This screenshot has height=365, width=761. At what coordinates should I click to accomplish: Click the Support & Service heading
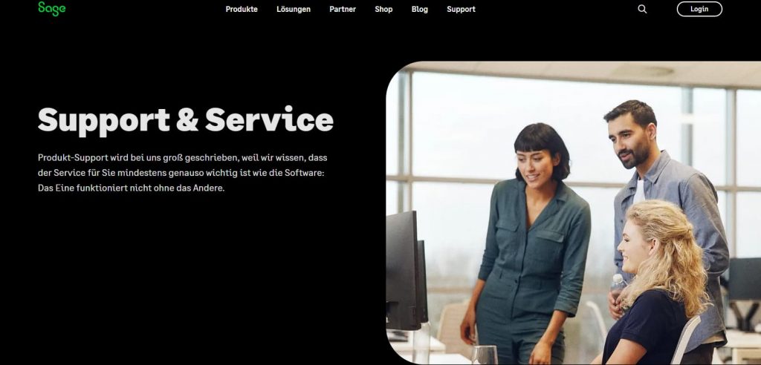point(185,120)
